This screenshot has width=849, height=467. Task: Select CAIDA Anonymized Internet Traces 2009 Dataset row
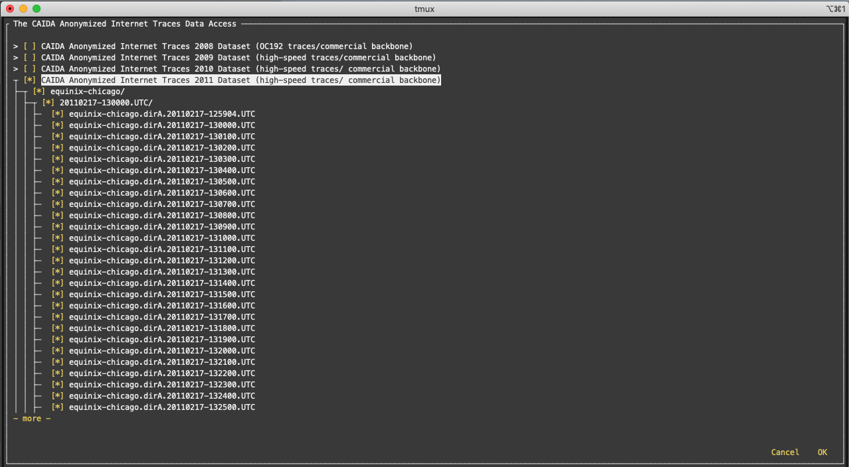(x=238, y=58)
